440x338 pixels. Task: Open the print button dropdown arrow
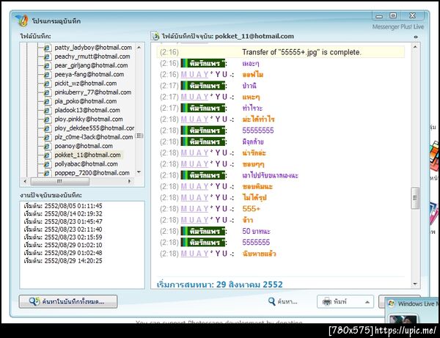(x=367, y=302)
